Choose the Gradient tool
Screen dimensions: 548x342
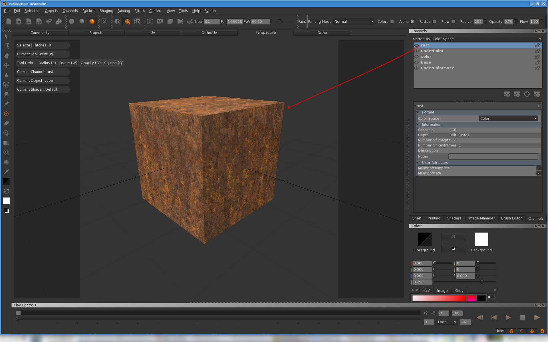pos(6,143)
